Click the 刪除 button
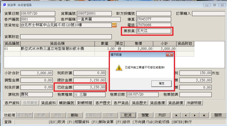This screenshot has height=126, width=227. [x=74, y=115]
